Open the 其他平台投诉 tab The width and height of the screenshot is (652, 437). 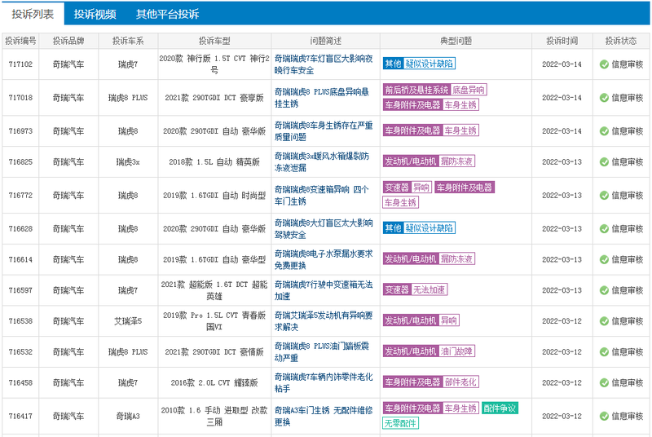[167, 14]
